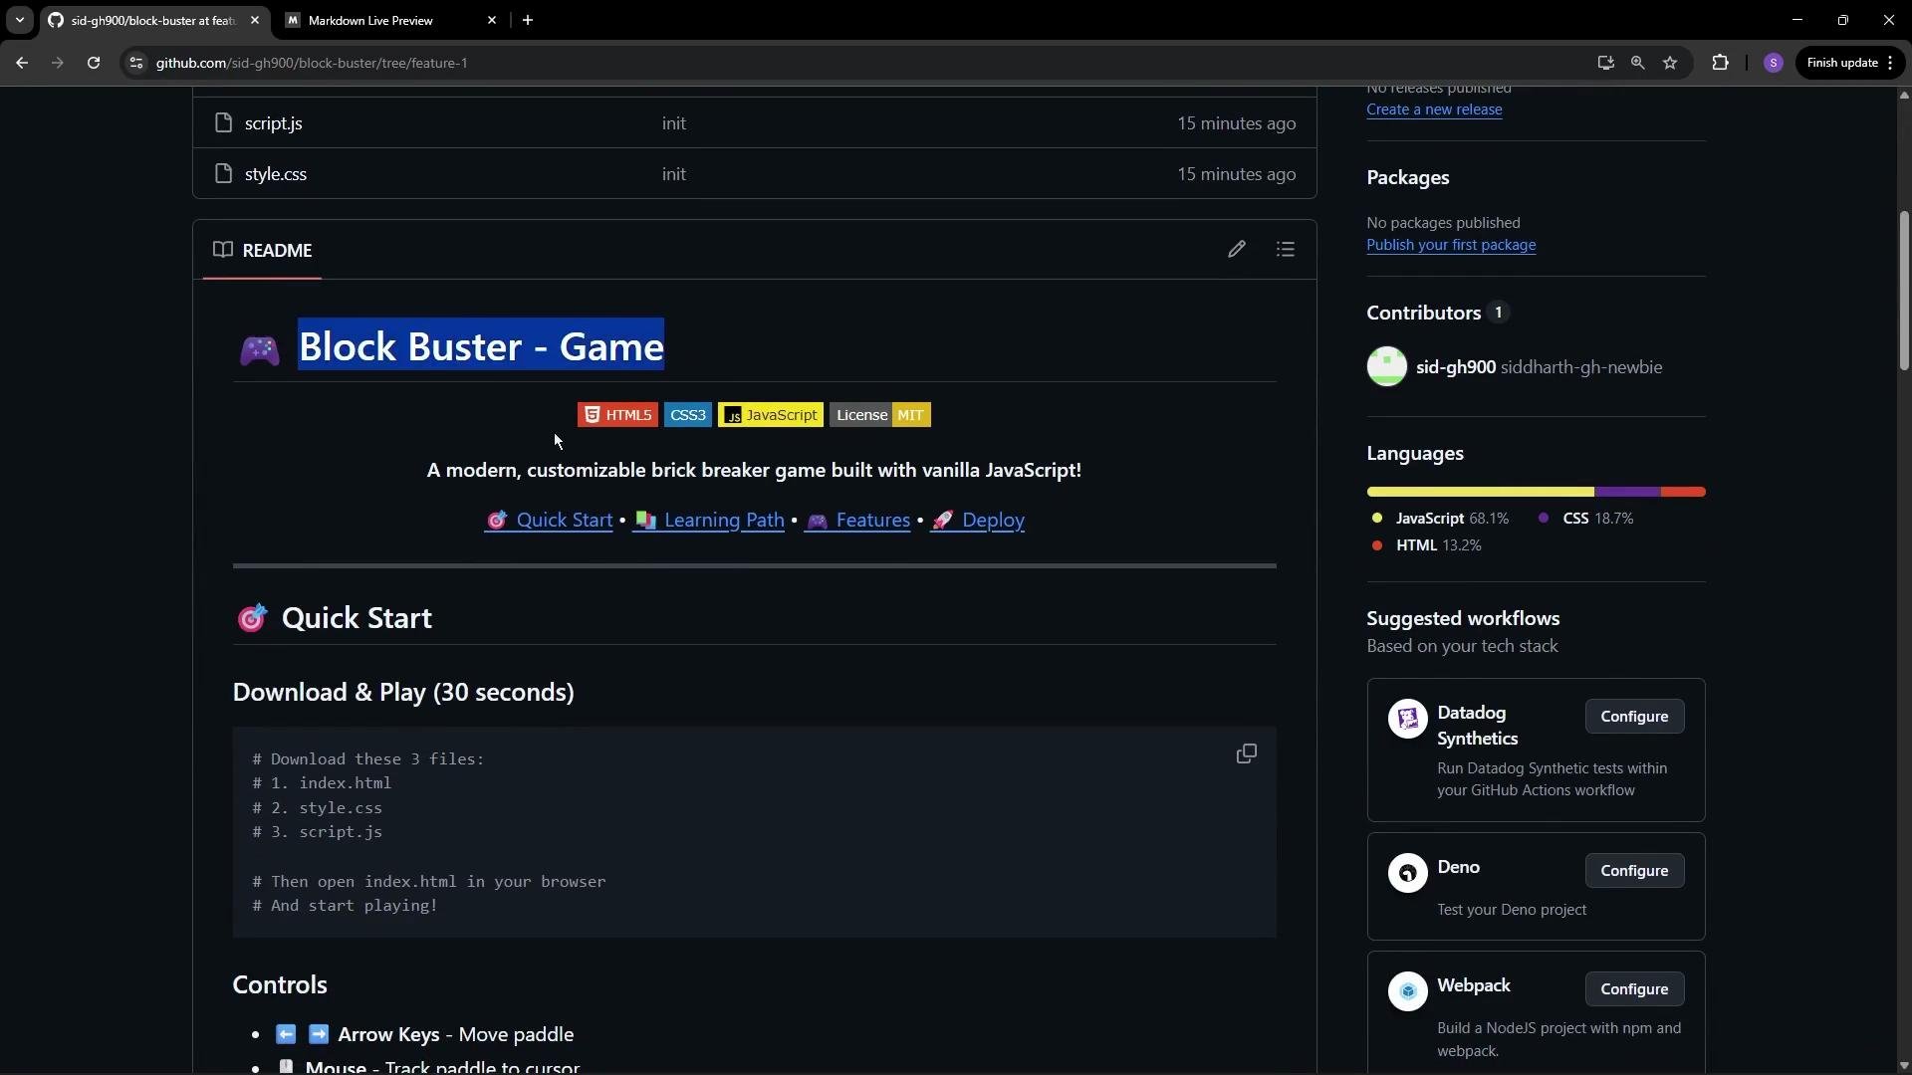Configure the Datadog Synthetics workflow
Image resolution: width=1912 pixels, height=1075 pixels.
point(1634,717)
